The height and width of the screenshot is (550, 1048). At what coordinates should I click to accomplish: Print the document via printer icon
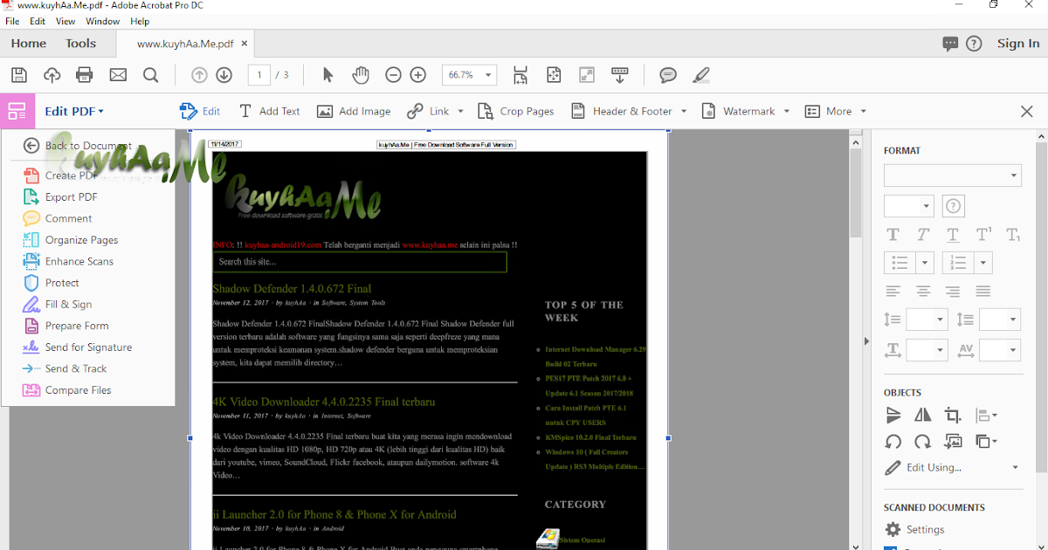coord(85,75)
